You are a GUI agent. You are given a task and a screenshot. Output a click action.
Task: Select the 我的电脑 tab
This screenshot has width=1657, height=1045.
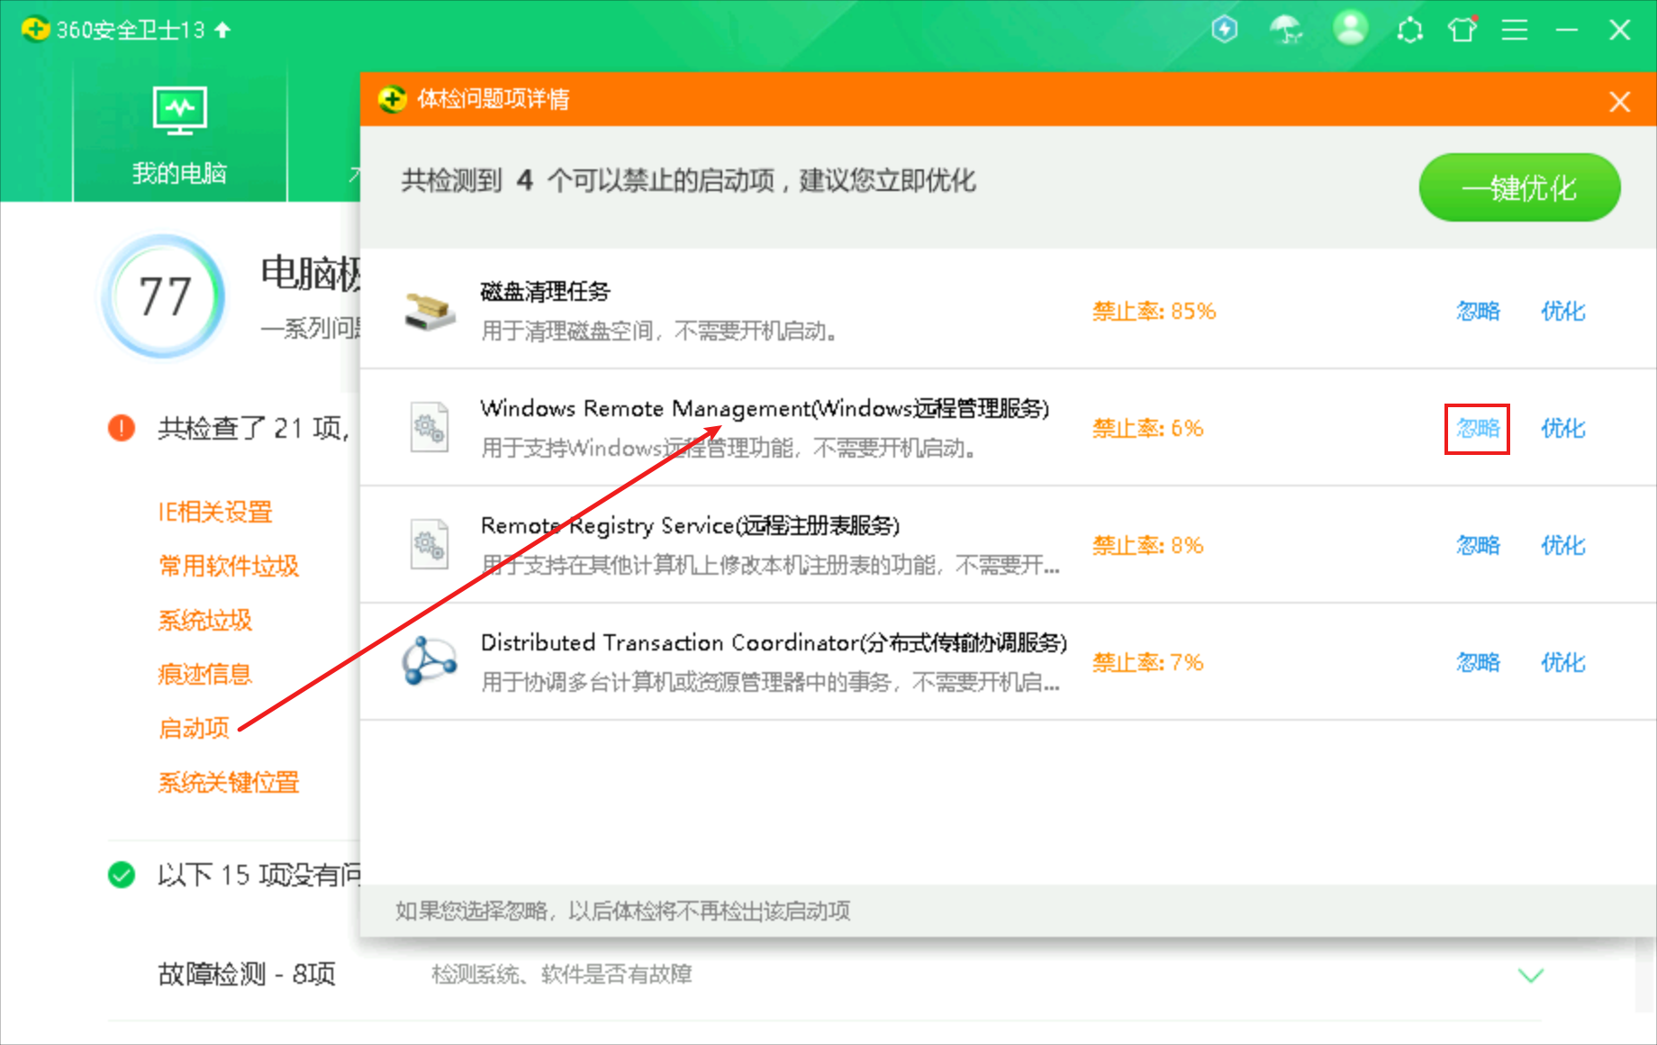pyautogui.click(x=180, y=137)
